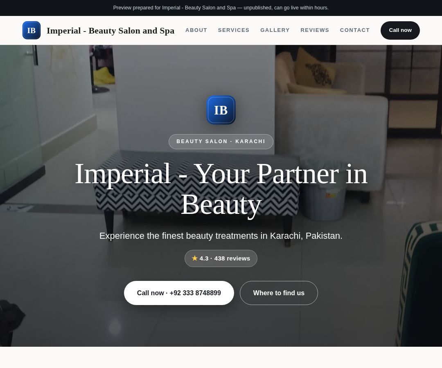This screenshot has width=442, height=368.
Task: Select Contact in the navigation
Action: coord(354,30)
